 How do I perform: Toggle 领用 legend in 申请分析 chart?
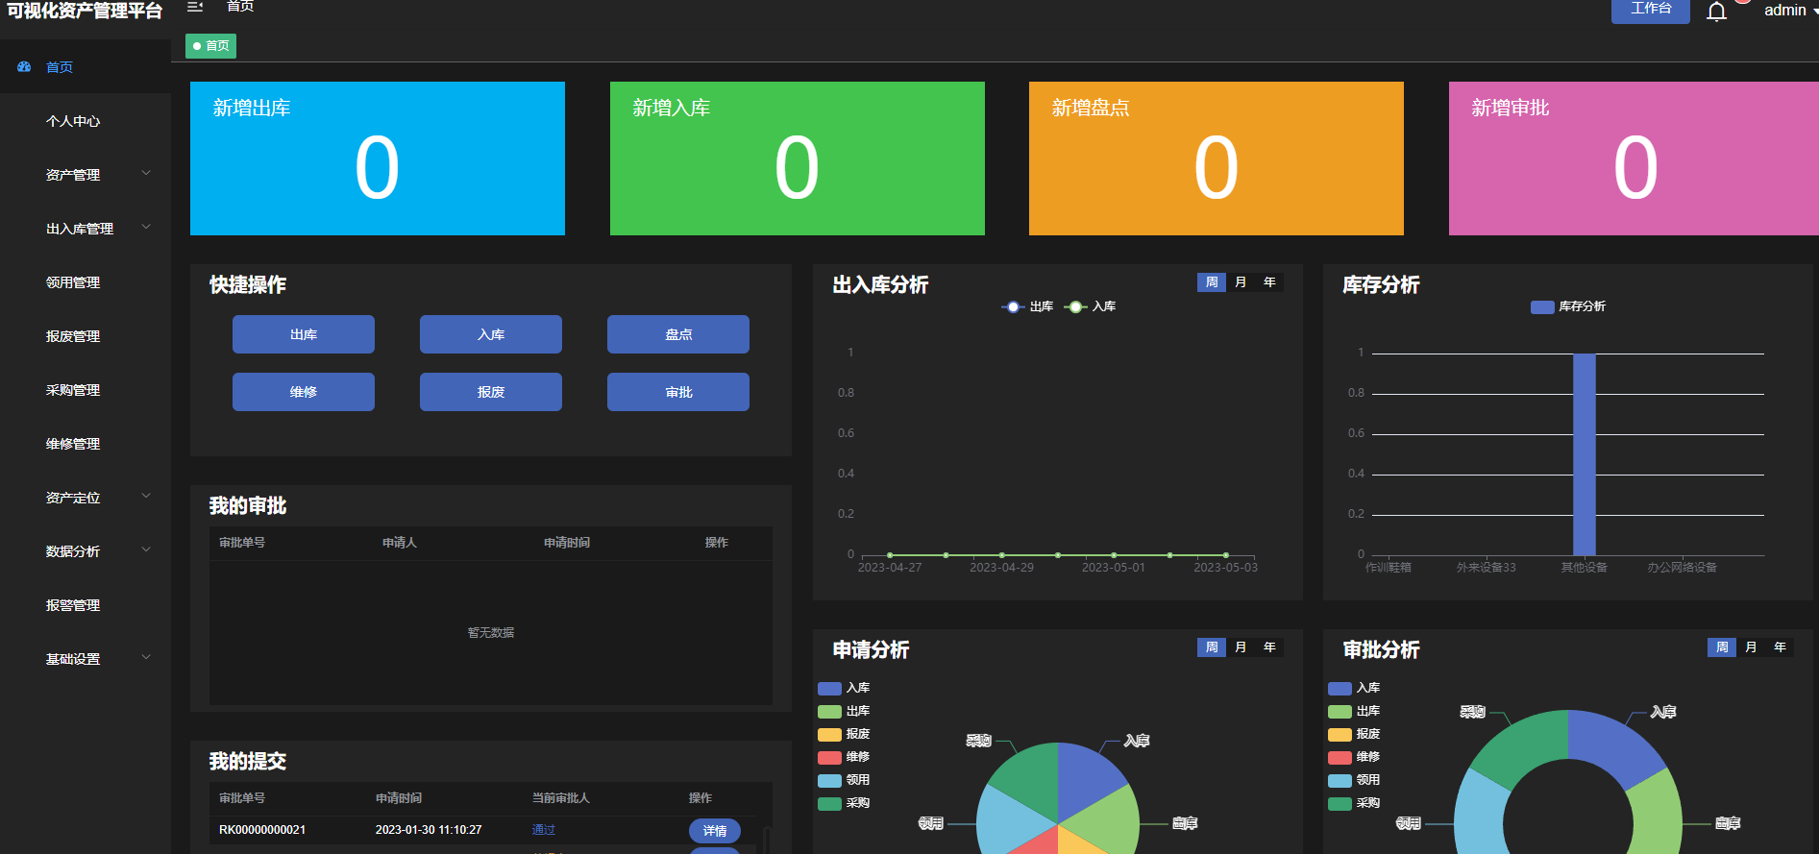(844, 780)
